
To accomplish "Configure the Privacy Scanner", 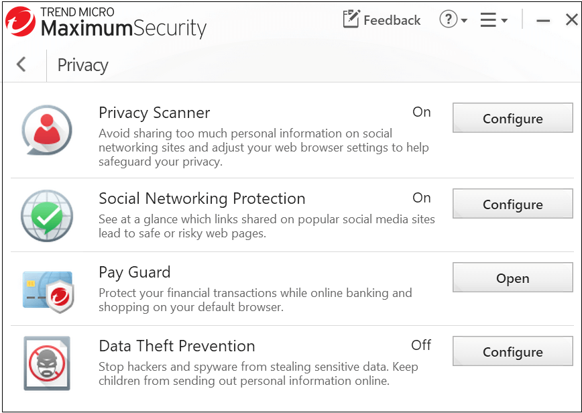I will [512, 118].
